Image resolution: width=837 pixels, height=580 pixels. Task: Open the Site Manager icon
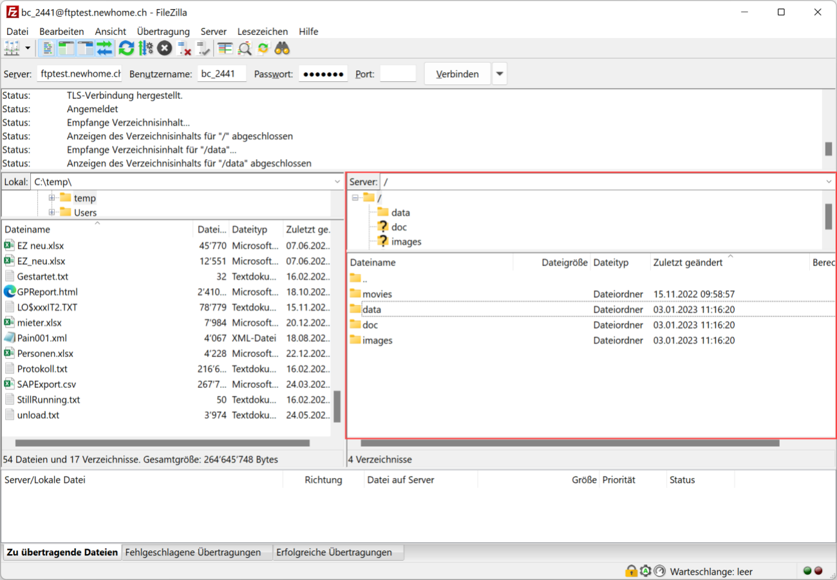pyautogui.click(x=12, y=48)
